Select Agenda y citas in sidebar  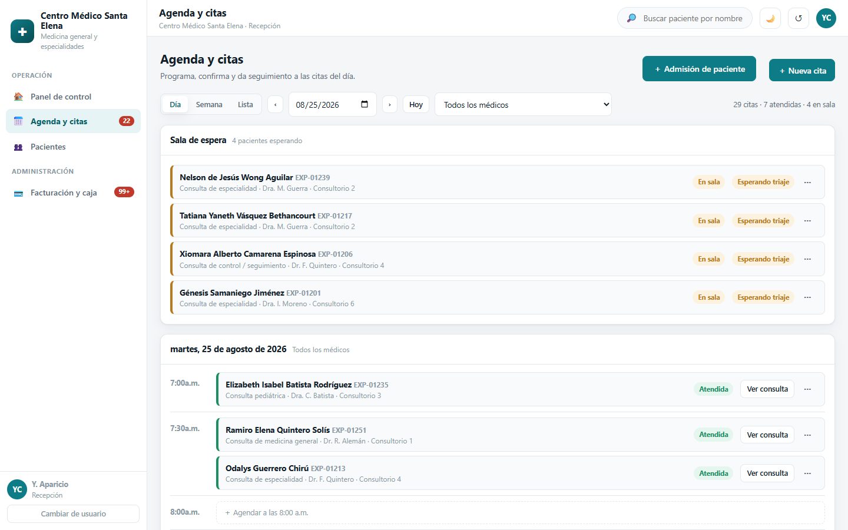point(74,121)
